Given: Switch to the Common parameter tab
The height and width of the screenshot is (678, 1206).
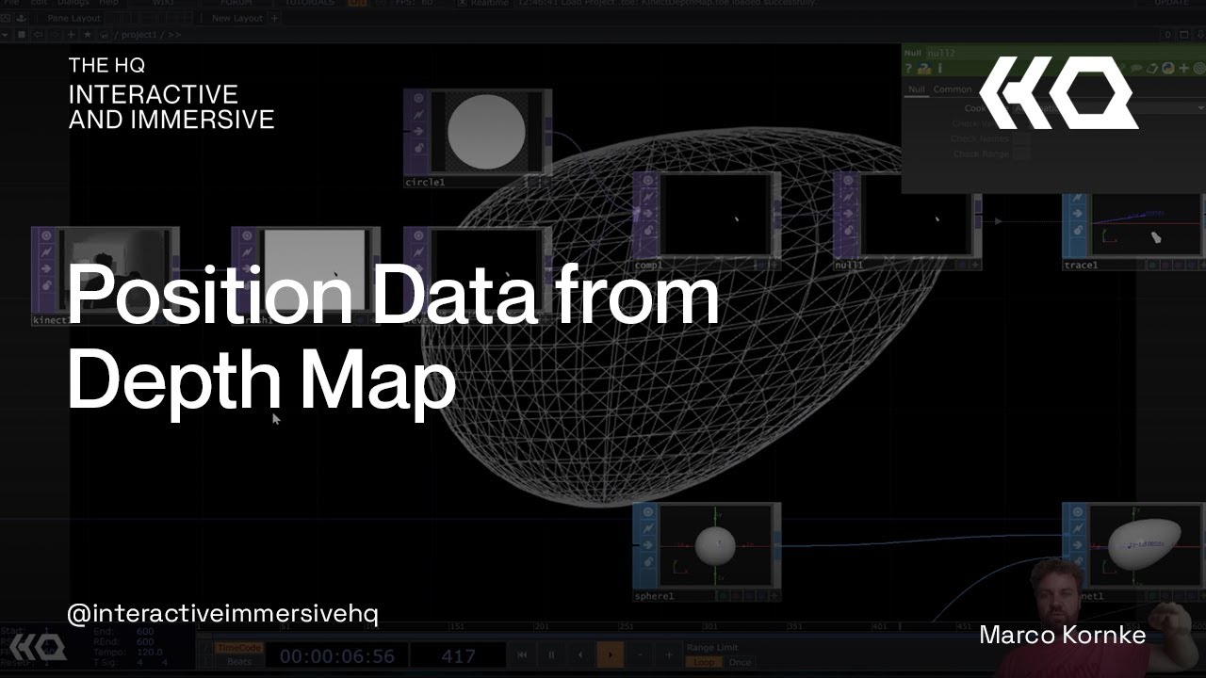Looking at the screenshot, I should (953, 89).
